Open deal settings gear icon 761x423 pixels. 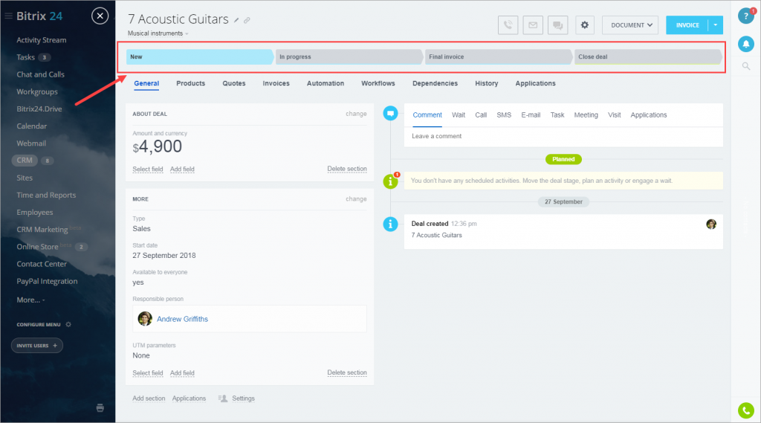click(585, 25)
